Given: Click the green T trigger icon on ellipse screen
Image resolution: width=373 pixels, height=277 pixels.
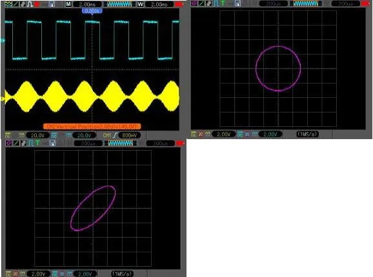Looking at the screenshot, I should (x=37, y=143).
